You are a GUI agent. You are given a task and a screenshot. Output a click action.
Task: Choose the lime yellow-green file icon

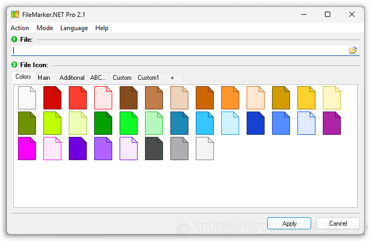point(52,123)
